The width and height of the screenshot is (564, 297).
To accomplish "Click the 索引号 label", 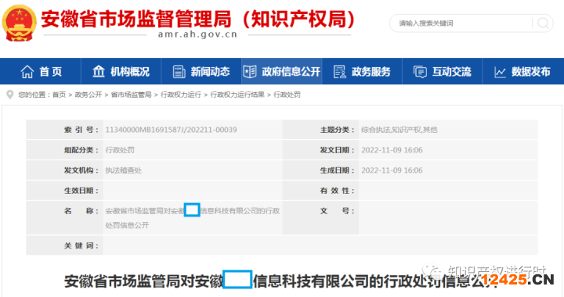I will [81, 130].
